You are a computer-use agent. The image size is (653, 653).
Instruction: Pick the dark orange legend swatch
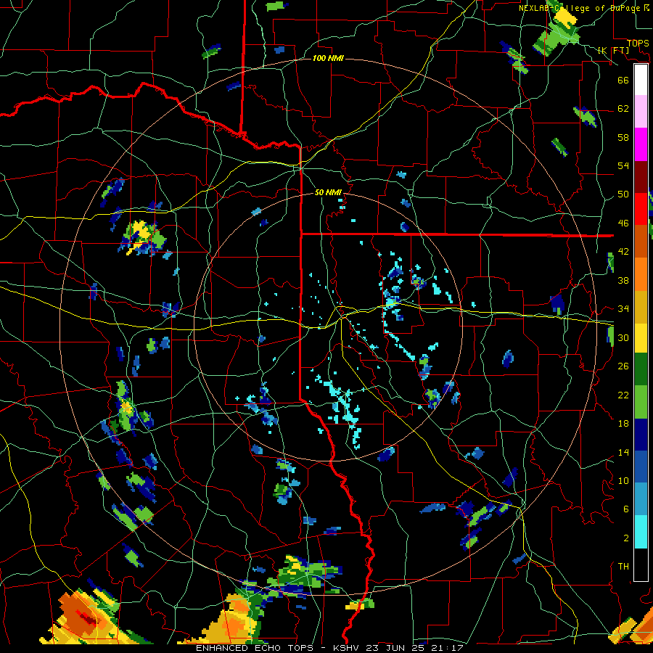(x=641, y=242)
